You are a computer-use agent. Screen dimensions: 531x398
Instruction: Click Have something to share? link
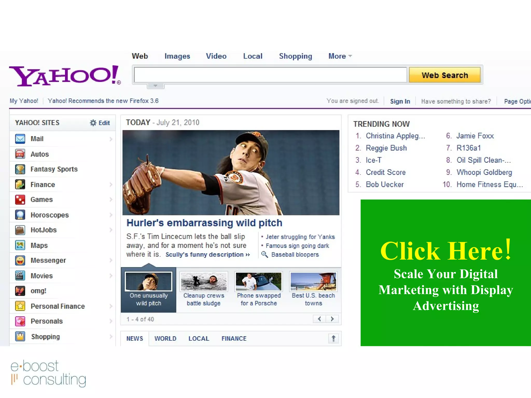pos(456,101)
